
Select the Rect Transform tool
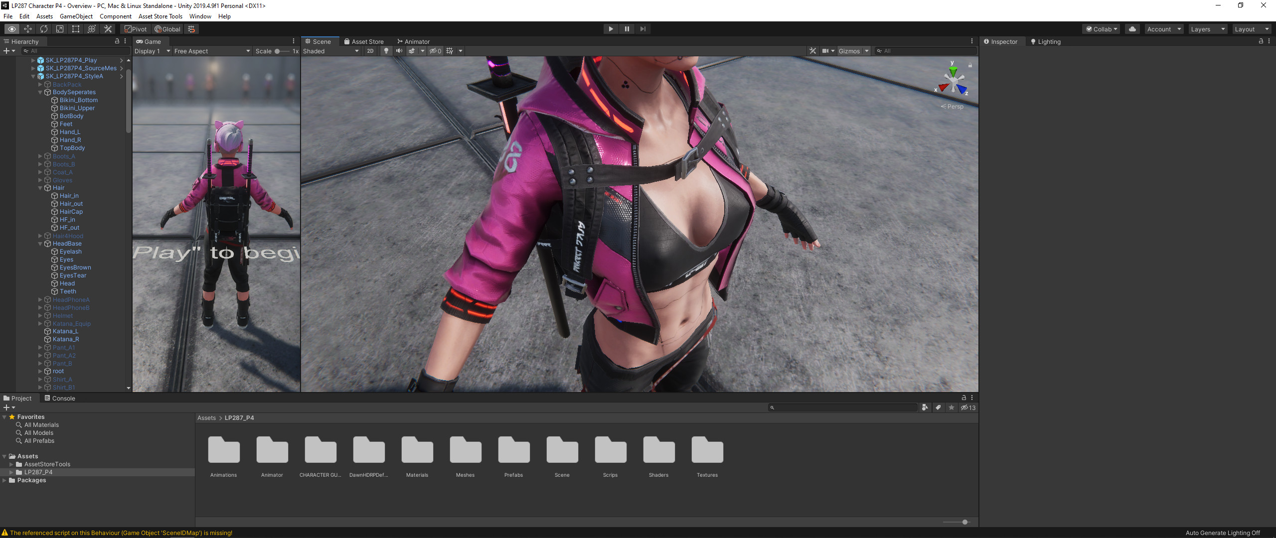pyautogui.click(x=76, y=29)
